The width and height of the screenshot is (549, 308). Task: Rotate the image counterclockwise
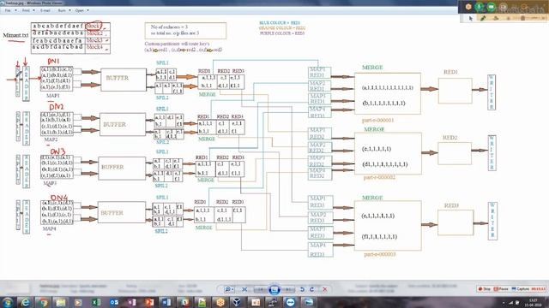pos(303,289)
